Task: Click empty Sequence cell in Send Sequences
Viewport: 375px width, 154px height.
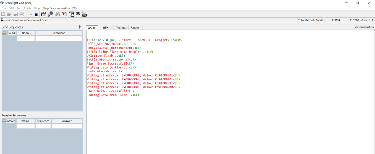Action: (59, 38)
